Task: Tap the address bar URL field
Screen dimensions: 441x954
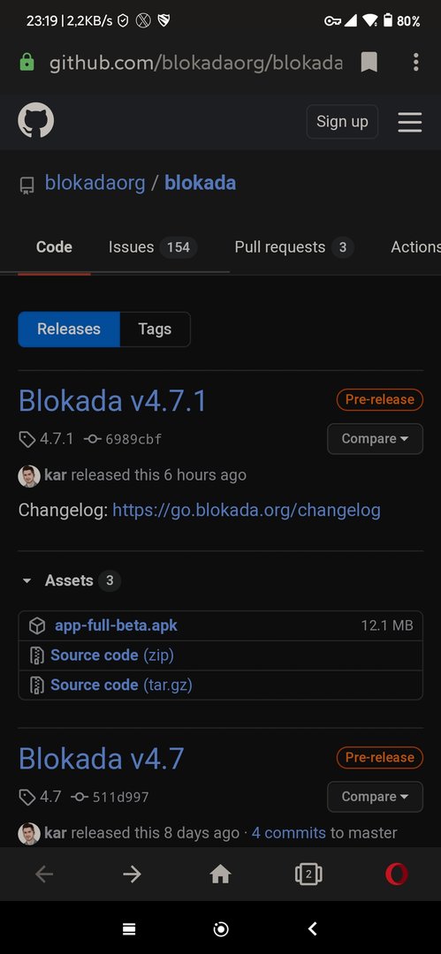Action: [x=195, y=63]
